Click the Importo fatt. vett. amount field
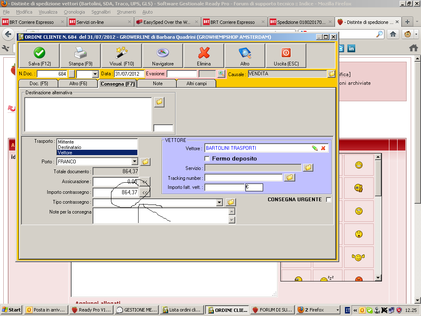Viewport: 421px width, 316px height. [224, 187]
